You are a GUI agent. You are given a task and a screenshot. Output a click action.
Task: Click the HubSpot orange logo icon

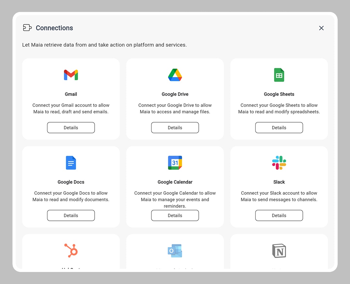(71, 250)
